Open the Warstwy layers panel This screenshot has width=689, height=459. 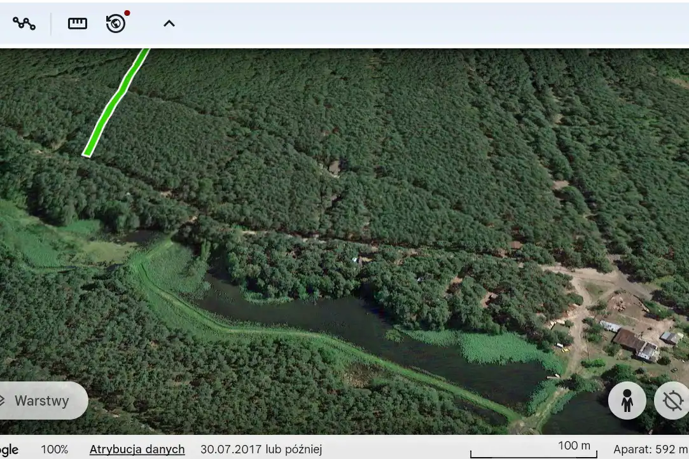41,401
